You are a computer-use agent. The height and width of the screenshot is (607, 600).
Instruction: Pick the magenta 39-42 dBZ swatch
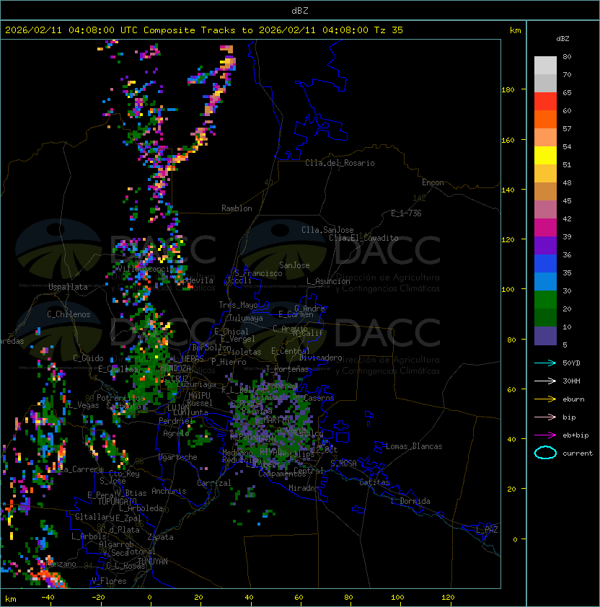tap(545, 228)
